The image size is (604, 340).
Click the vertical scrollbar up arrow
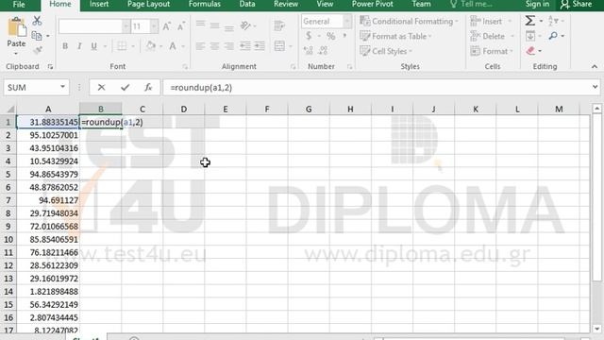(596, 109)
